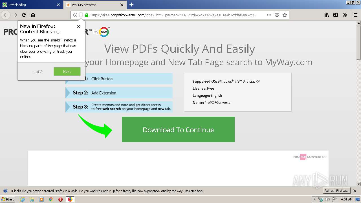Open the volume tray icon
This screenshot has width=361, height=203.
pyautogui.click(x=327, y=199)
